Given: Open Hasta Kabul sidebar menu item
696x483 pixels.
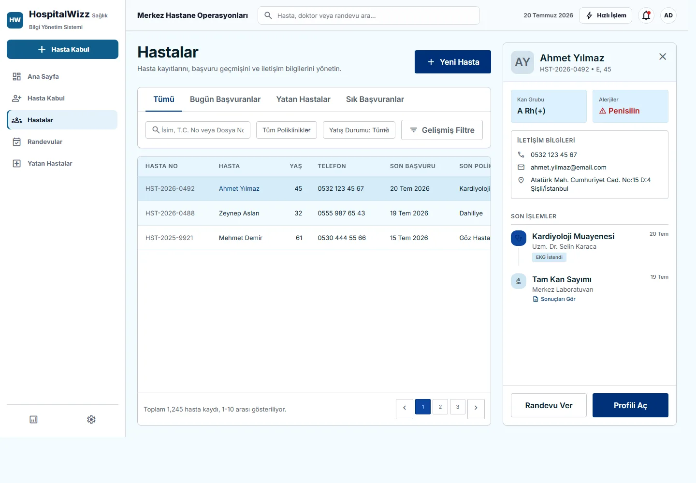Looking at the screenshot, I should point(62,98).
